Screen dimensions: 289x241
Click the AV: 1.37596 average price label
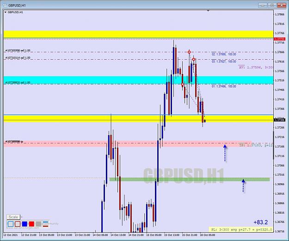tap(255, 67)
